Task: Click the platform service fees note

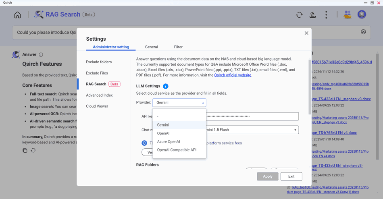Action: click(x=224, y=143)
